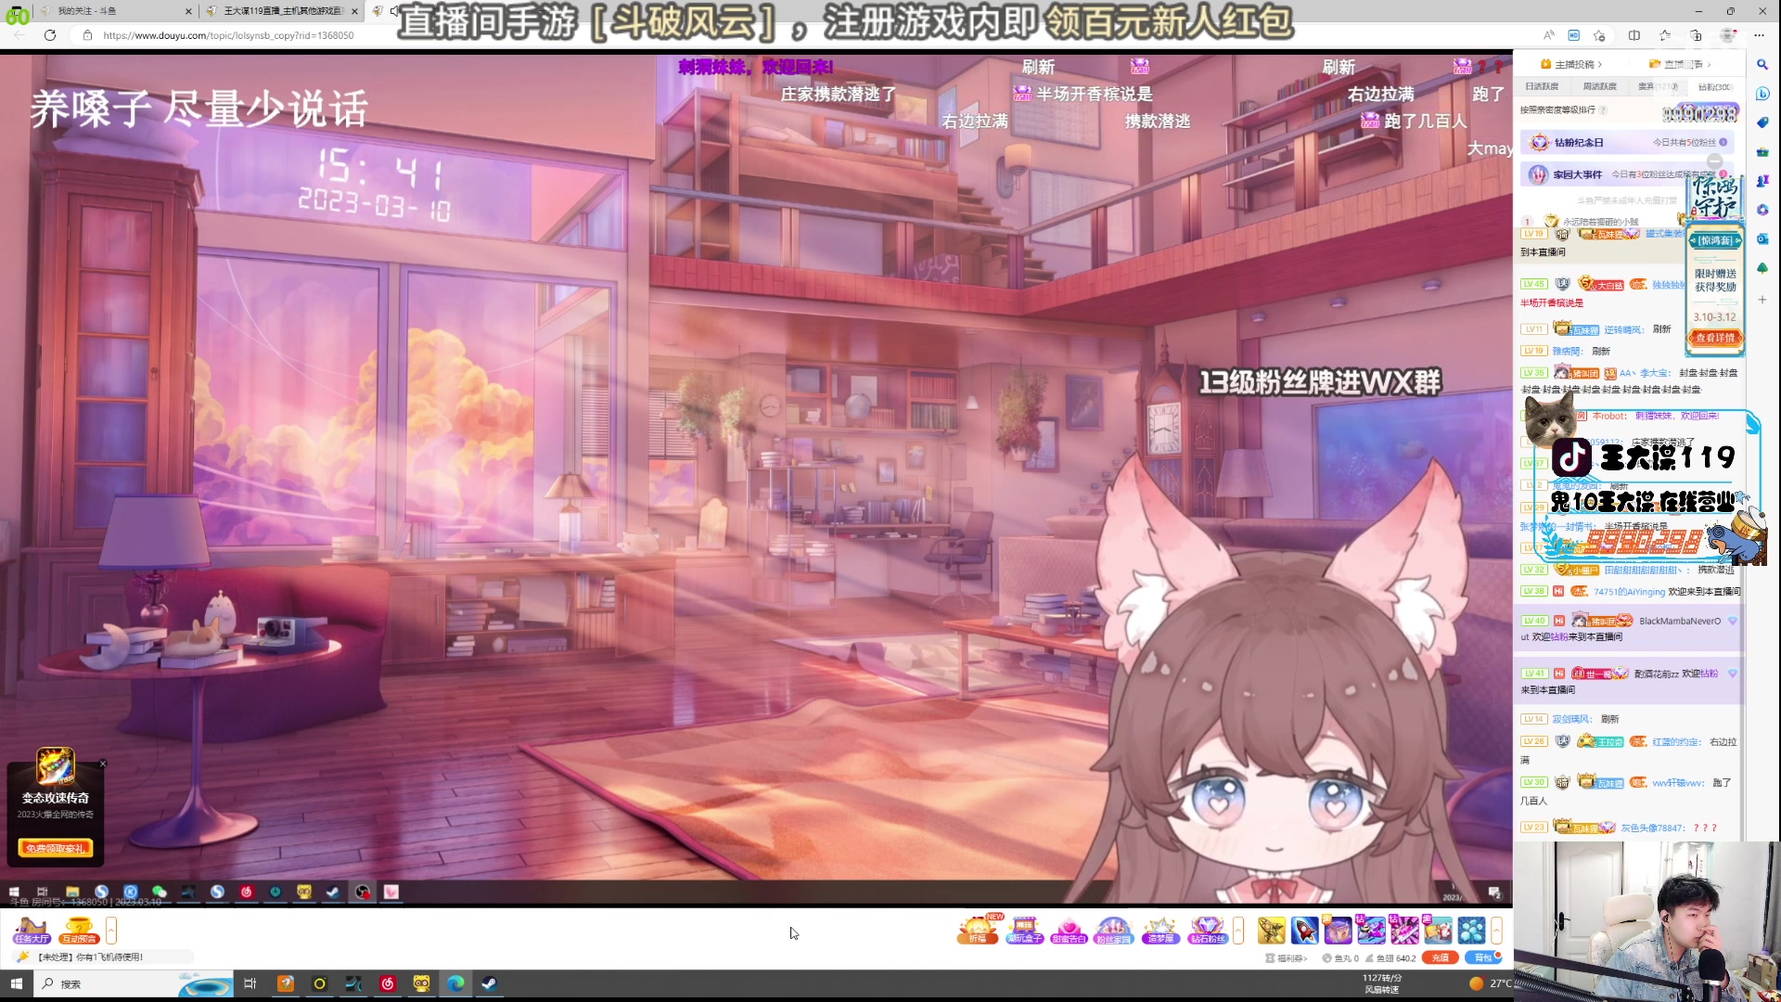
Task: Open split screen icon in Edge toolbar
Action: [1634, 35]
